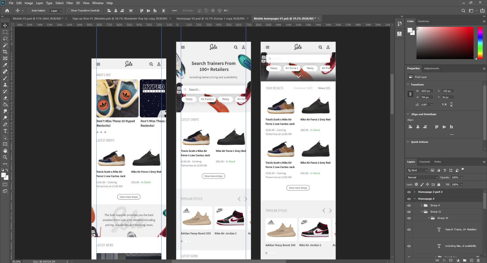
Task: Add a layer mask from Layers footer
Action: click(x=451, y=260)
